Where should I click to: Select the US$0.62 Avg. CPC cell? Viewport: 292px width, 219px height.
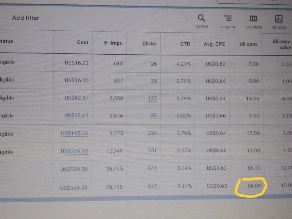tap(215, 64)
